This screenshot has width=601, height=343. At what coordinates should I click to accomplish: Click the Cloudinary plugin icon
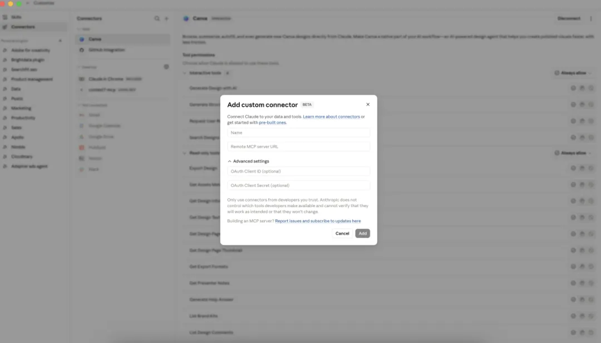pos(5,156)
